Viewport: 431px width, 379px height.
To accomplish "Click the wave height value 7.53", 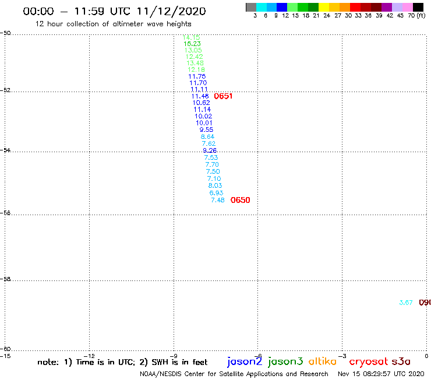I will (211, 157).
